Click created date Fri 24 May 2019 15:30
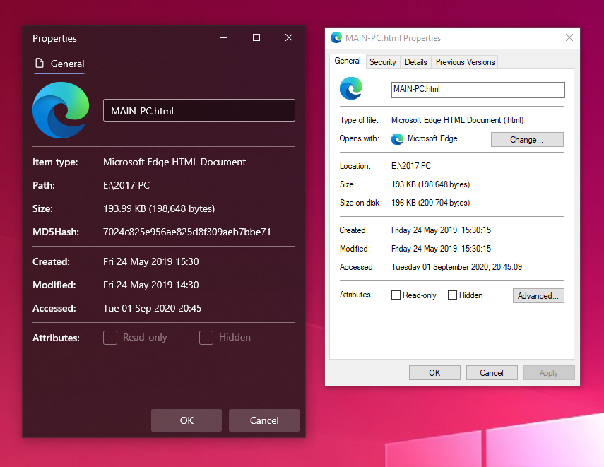604x467 pixels. (150, 261)
